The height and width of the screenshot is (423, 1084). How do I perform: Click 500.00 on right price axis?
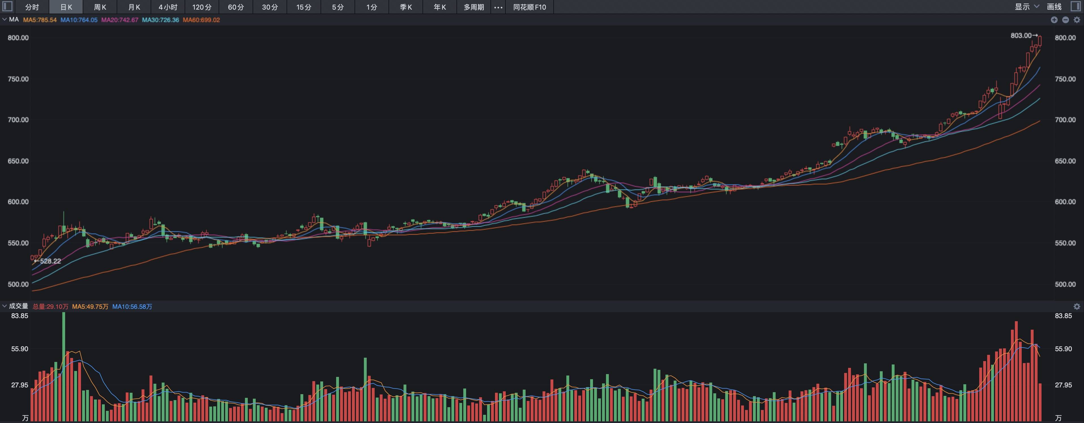tap(1065, 284)
